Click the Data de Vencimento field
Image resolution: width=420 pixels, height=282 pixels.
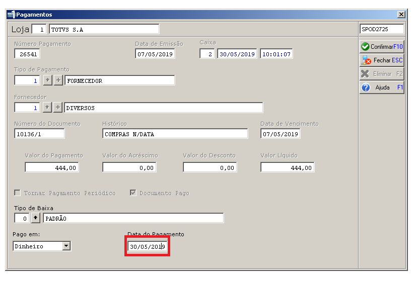pos(280,134)
